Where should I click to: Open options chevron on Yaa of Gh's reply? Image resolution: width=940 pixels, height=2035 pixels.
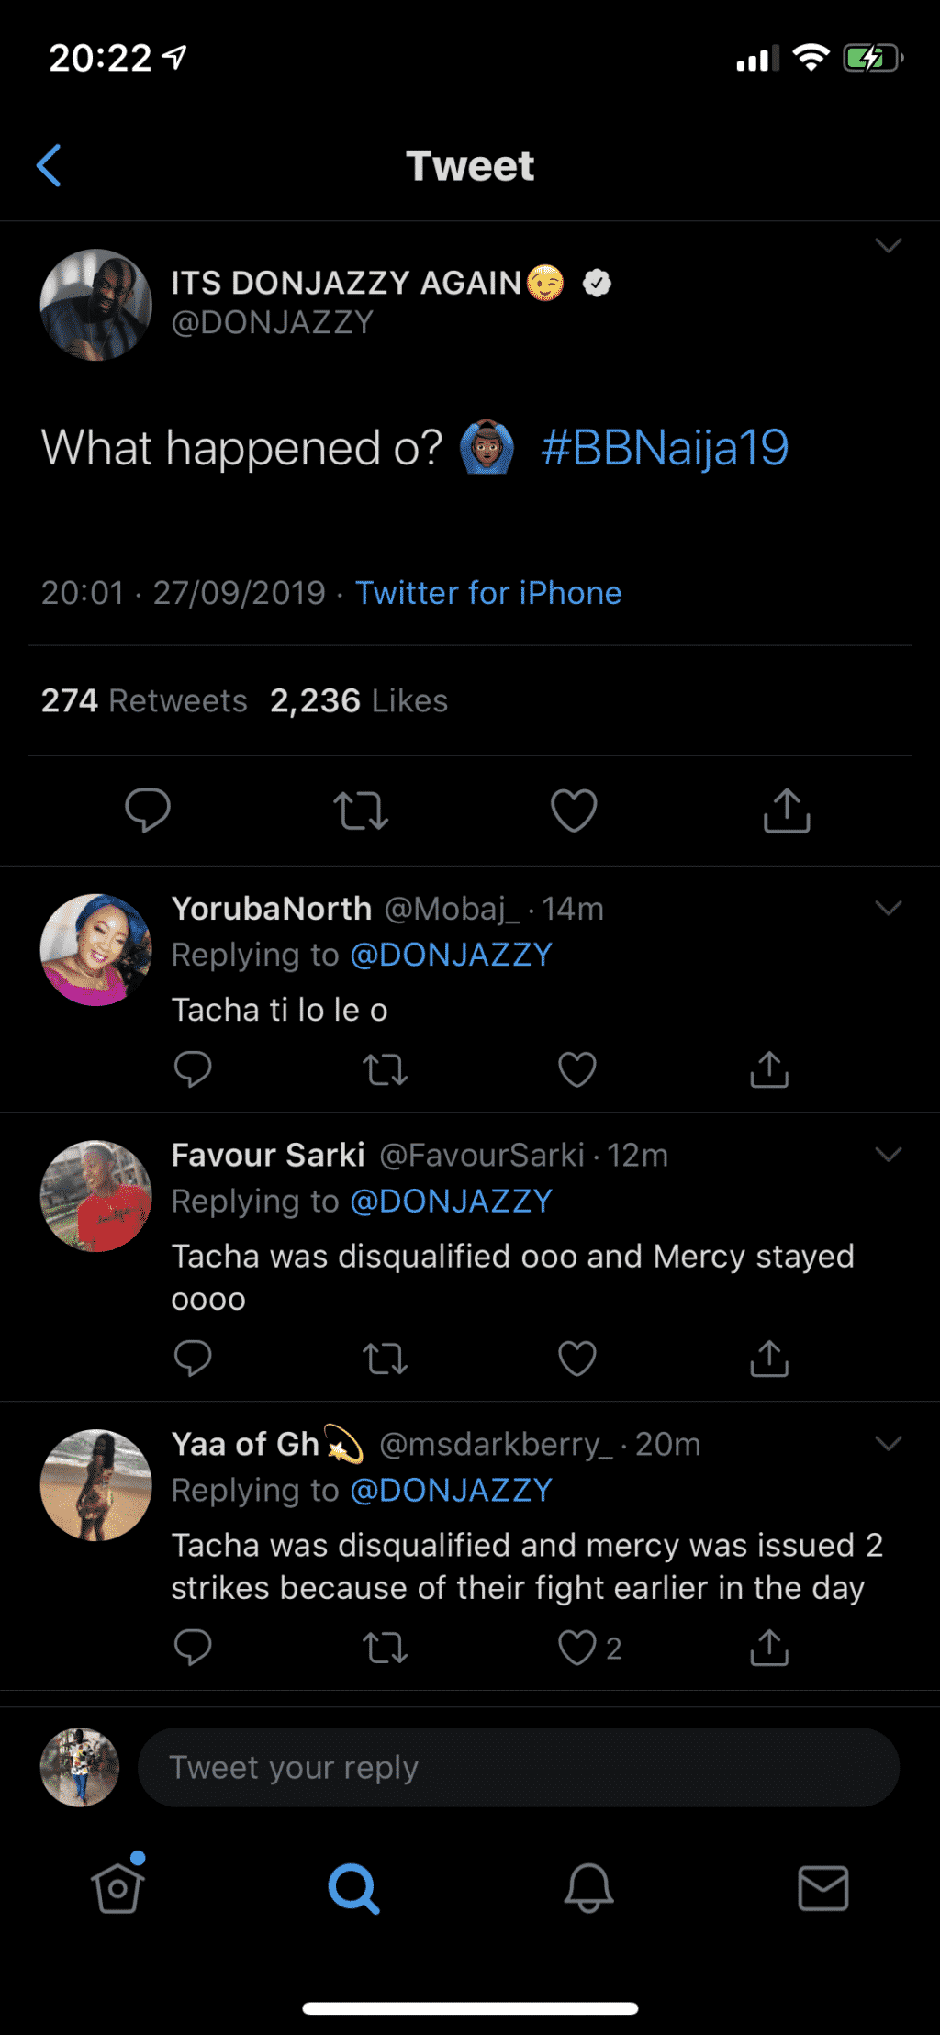(888, 1444)
